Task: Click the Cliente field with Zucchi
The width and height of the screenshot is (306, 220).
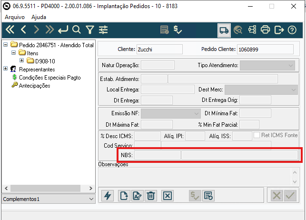Action: click(159, 49)
